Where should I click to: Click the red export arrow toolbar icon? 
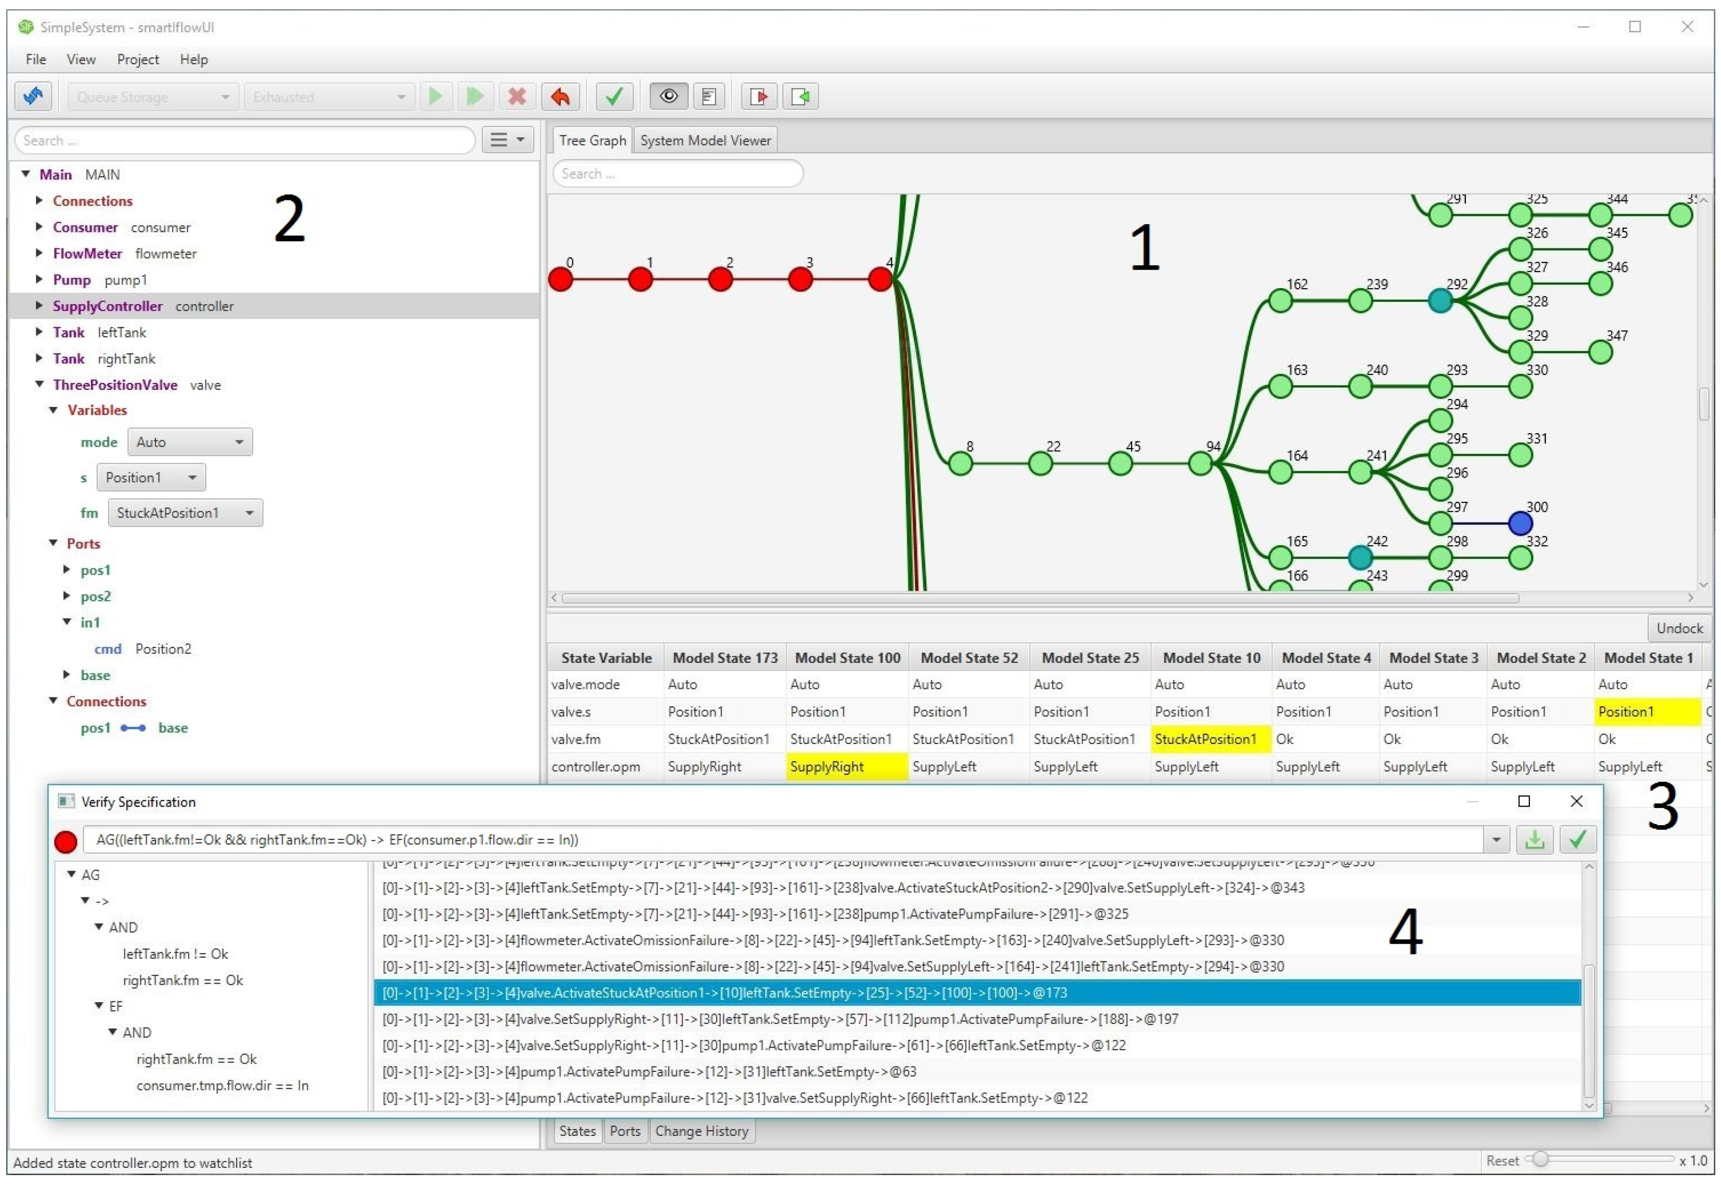click(759, 97)
